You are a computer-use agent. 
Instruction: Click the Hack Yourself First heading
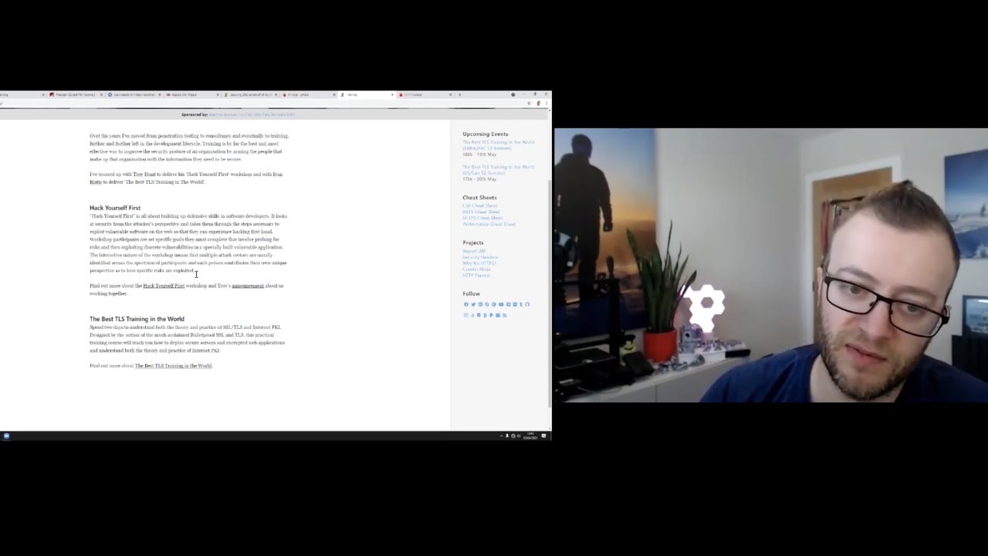115,208
